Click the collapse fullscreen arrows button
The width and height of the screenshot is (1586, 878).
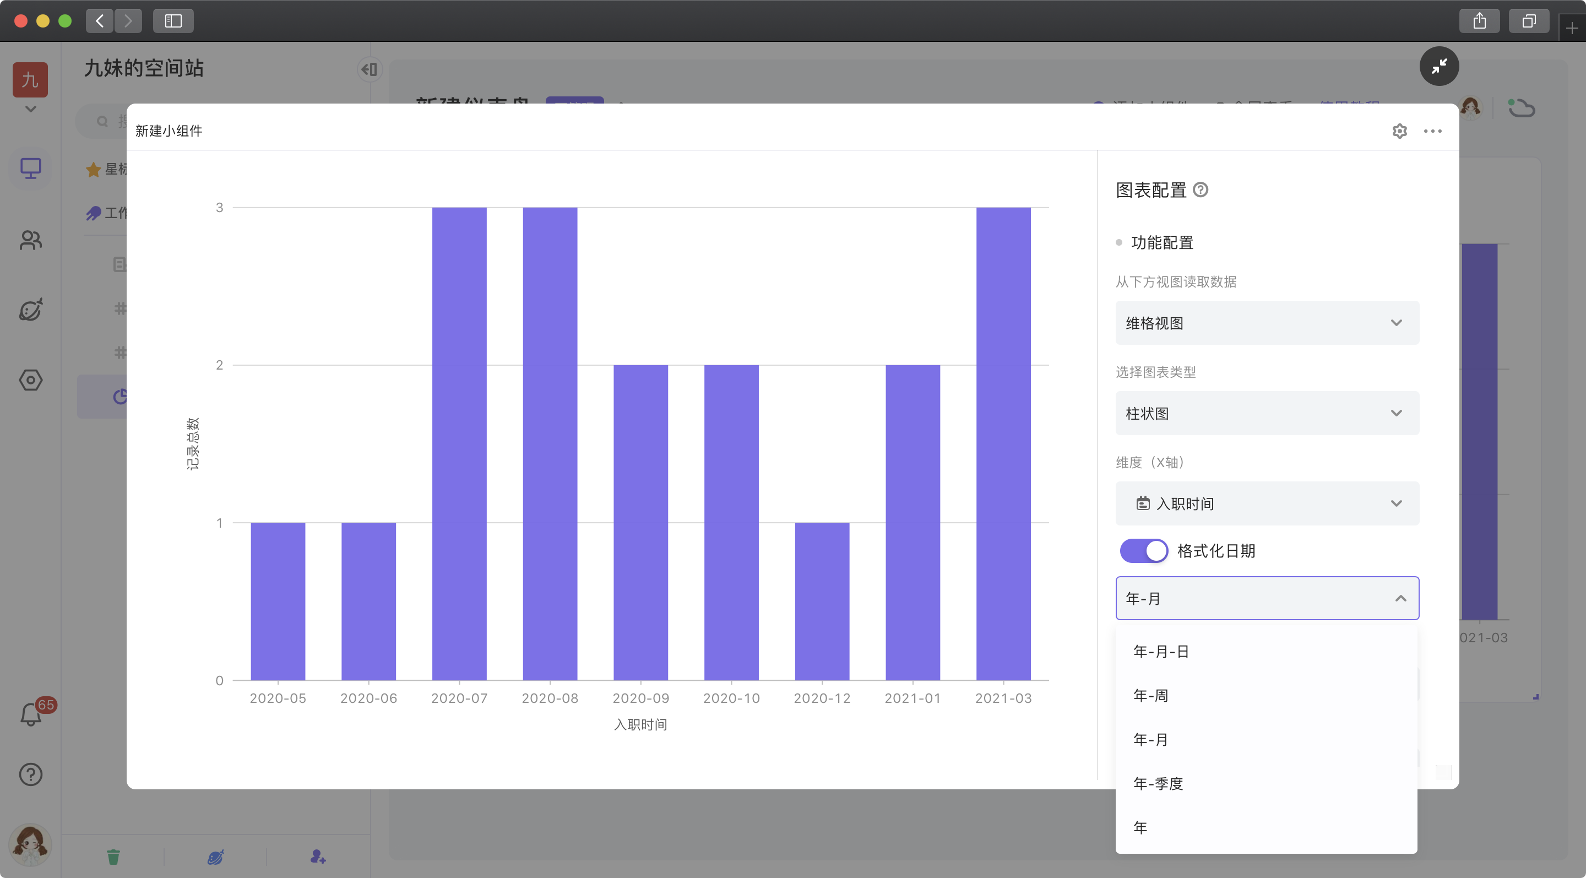[x=1439, y=66]
